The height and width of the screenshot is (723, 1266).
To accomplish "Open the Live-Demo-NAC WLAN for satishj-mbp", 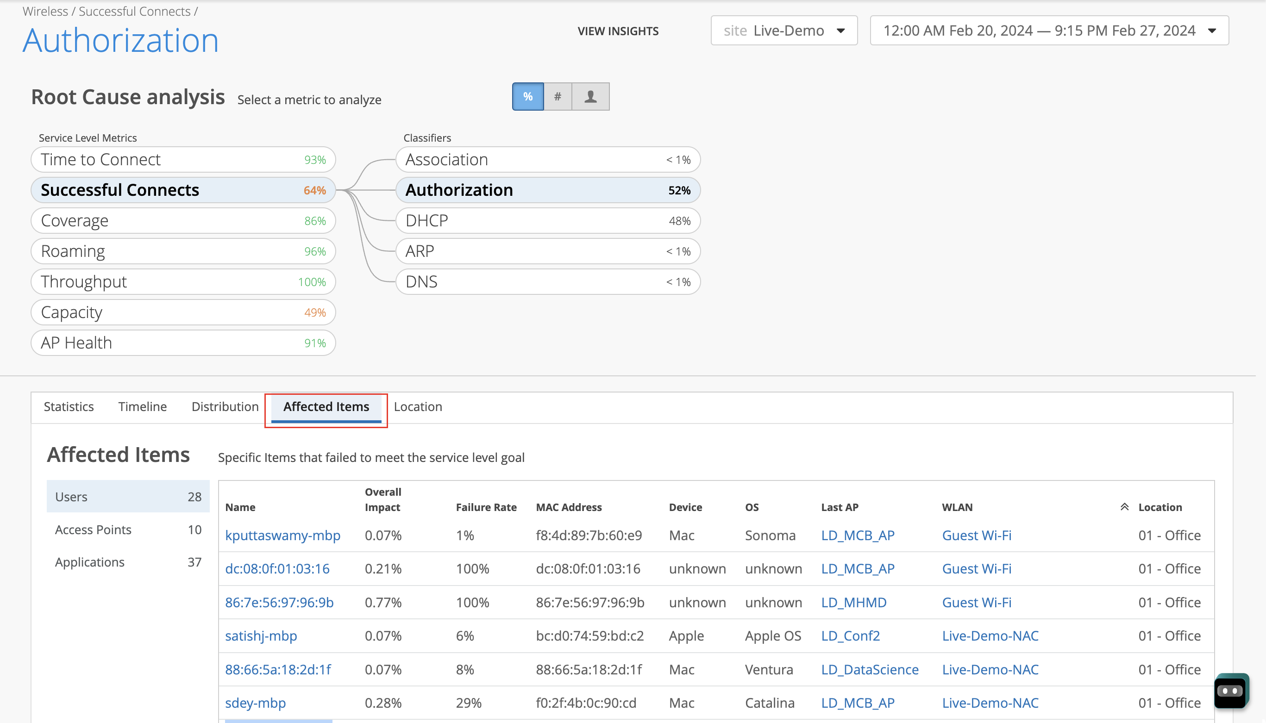I will (990, 636).
